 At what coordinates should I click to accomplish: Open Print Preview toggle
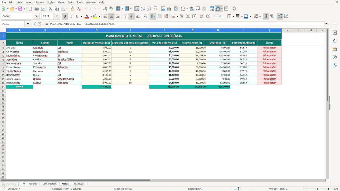click(x=43, y=9)
